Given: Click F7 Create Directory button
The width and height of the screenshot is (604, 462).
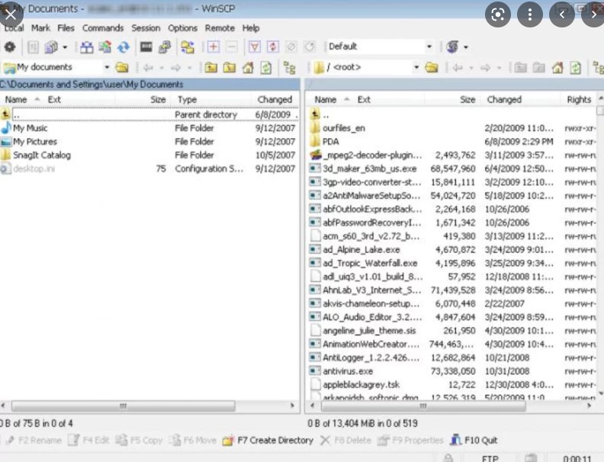Looking at the screenshot, I should click(x=268, y=440).
